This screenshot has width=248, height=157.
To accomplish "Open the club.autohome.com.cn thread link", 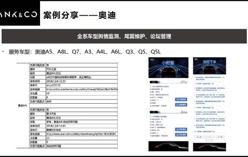I will tap(82, 89).
